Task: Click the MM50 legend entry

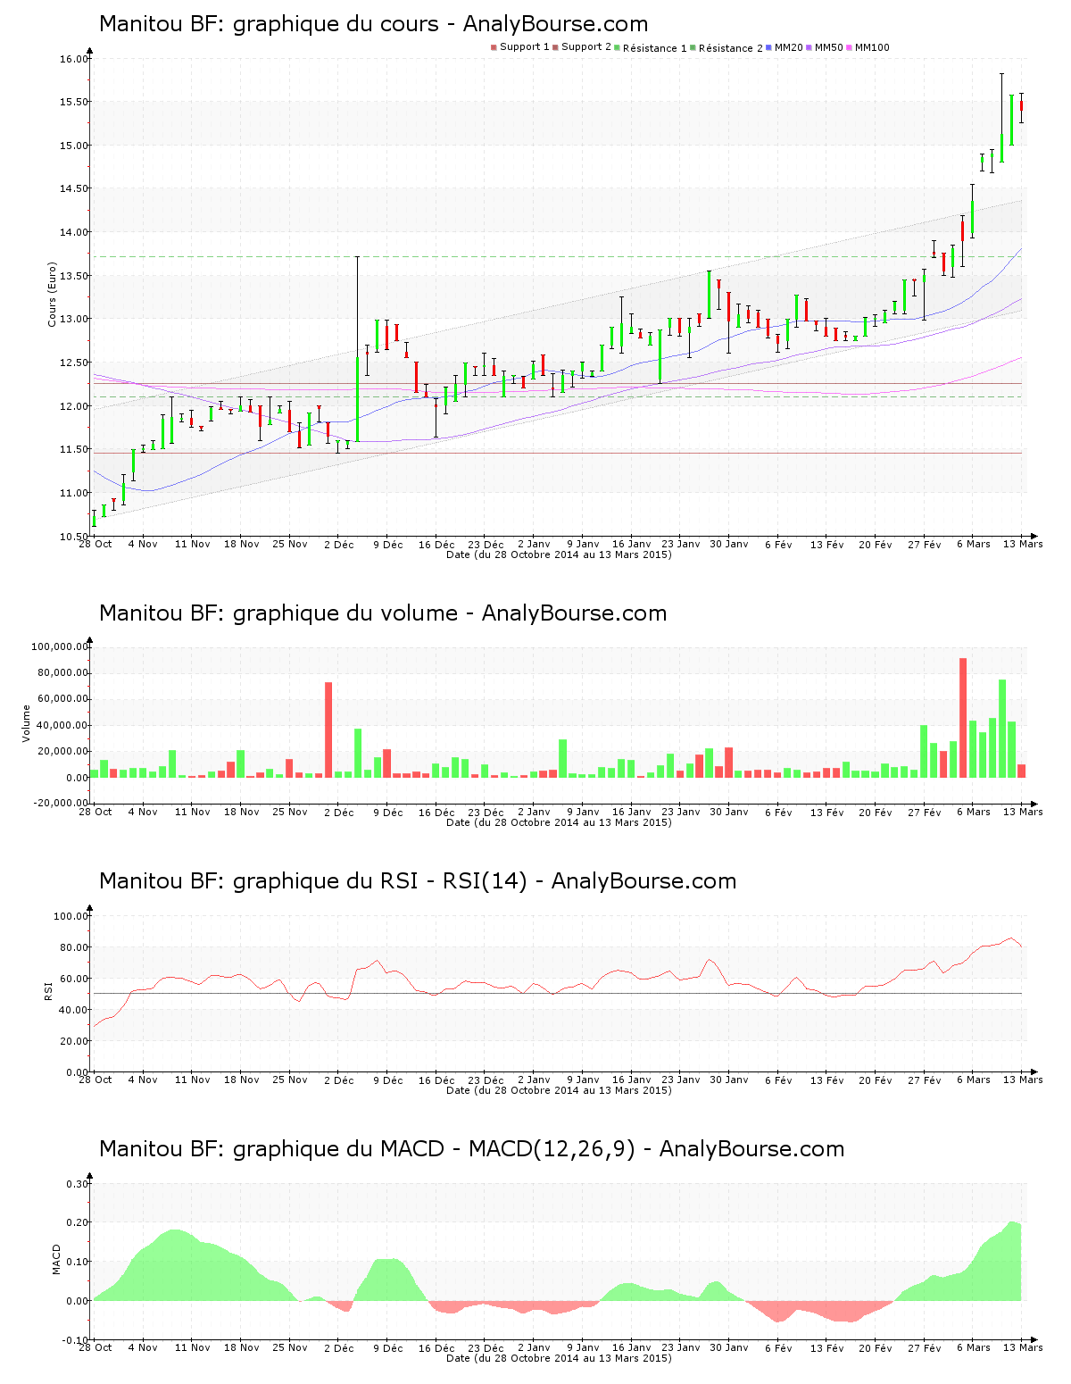Action: [825, 47]
